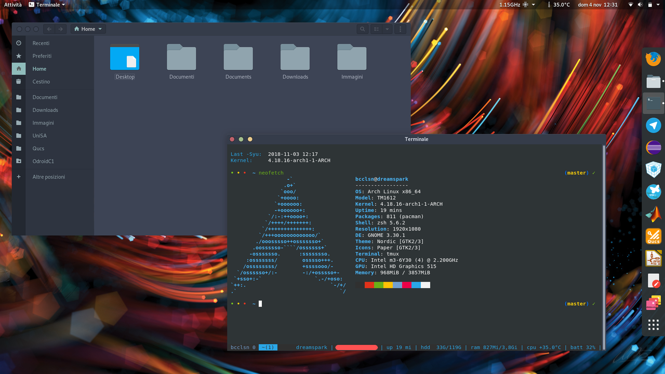Click the Cestino trash icon in sidebar
This screenshot has height=374, width=665.
[19, 82]
